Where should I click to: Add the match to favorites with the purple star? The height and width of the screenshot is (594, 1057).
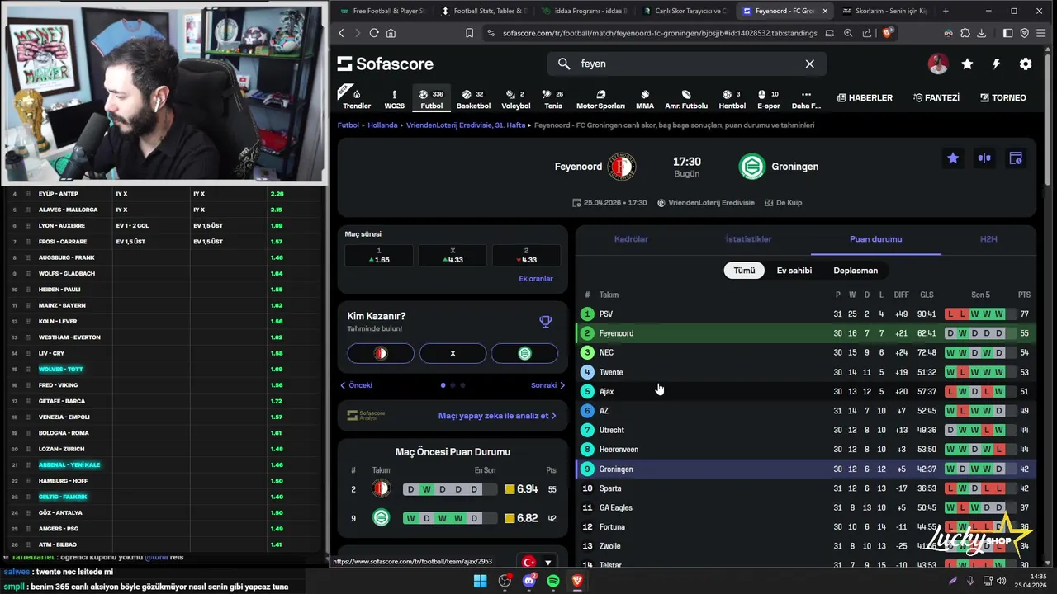tap(953, 158)
